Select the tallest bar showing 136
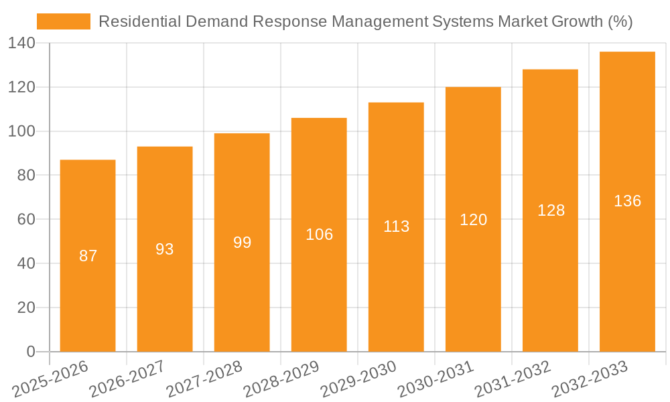Screen dimensions: 670x402 coord(627,202)
